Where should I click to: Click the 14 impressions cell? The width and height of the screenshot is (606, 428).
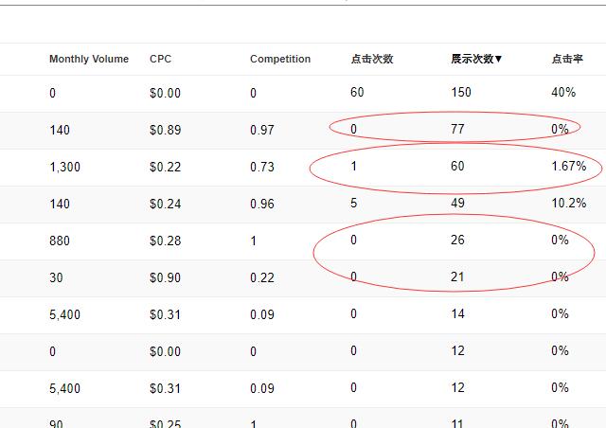pos(457,313)
